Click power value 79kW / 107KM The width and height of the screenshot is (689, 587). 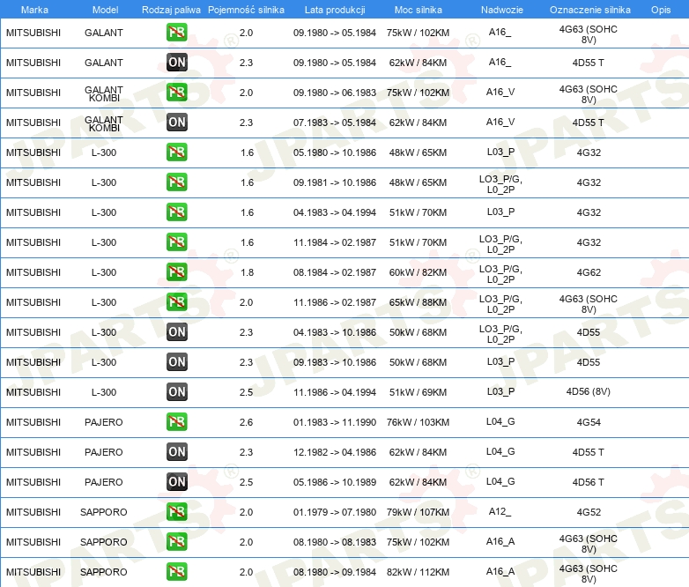418,512
